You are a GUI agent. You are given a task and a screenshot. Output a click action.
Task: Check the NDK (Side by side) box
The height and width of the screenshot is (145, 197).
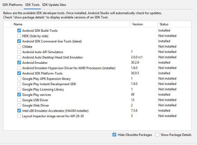pos(19,36)
